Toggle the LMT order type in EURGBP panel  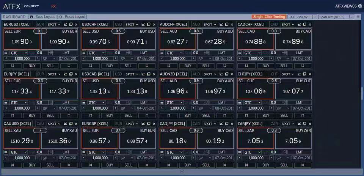[x=144, y=152]
